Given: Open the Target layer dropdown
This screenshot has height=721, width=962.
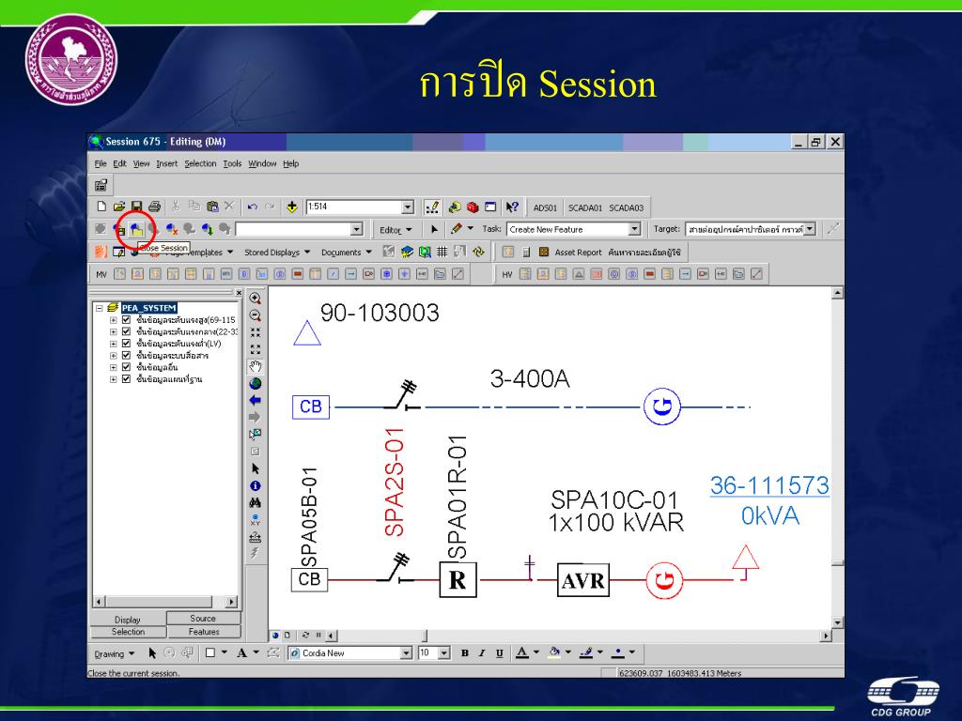Looking at the screenshot, I should pos(810,229).
